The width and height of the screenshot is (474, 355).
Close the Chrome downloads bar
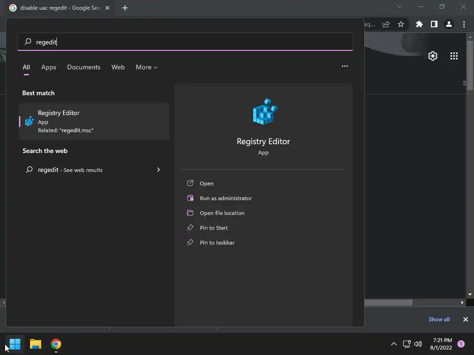coord(466,319)
